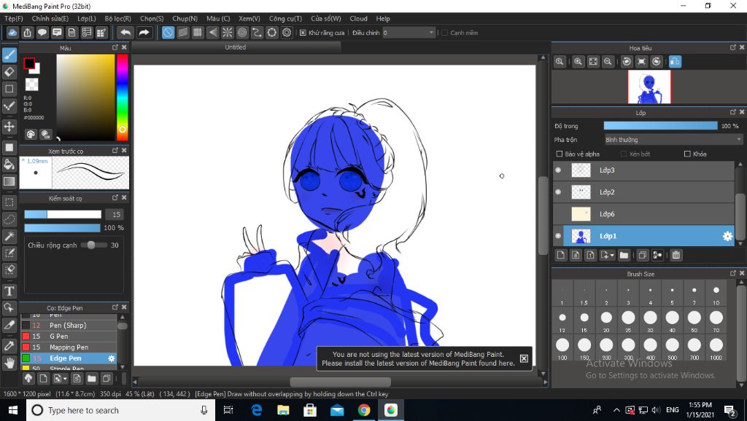Adjust the Độ trong opacity slider
The image size is (747, 421).
pyautogui.click(x=660, y=125)
